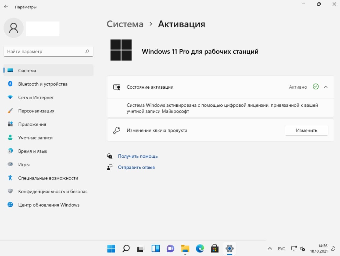340x256 pixels.
Task: Click the muted volume tray icon
Action: (302, 249)
